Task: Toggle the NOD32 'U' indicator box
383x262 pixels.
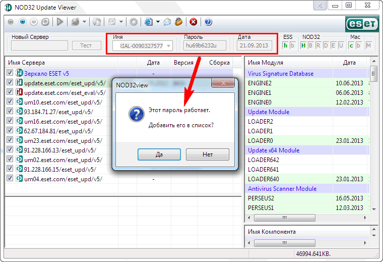Action: (341, 45)
